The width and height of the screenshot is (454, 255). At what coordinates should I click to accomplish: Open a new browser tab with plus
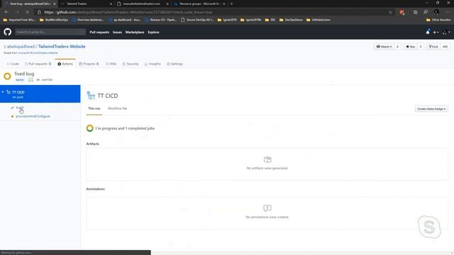pyautogui.click(x=231, y=4)
